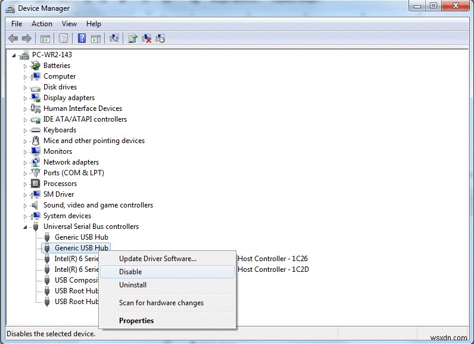The height and width of the screenshot is (344, 474).
Task: Minimize the Device Manager window
Action: click(417, 6)
